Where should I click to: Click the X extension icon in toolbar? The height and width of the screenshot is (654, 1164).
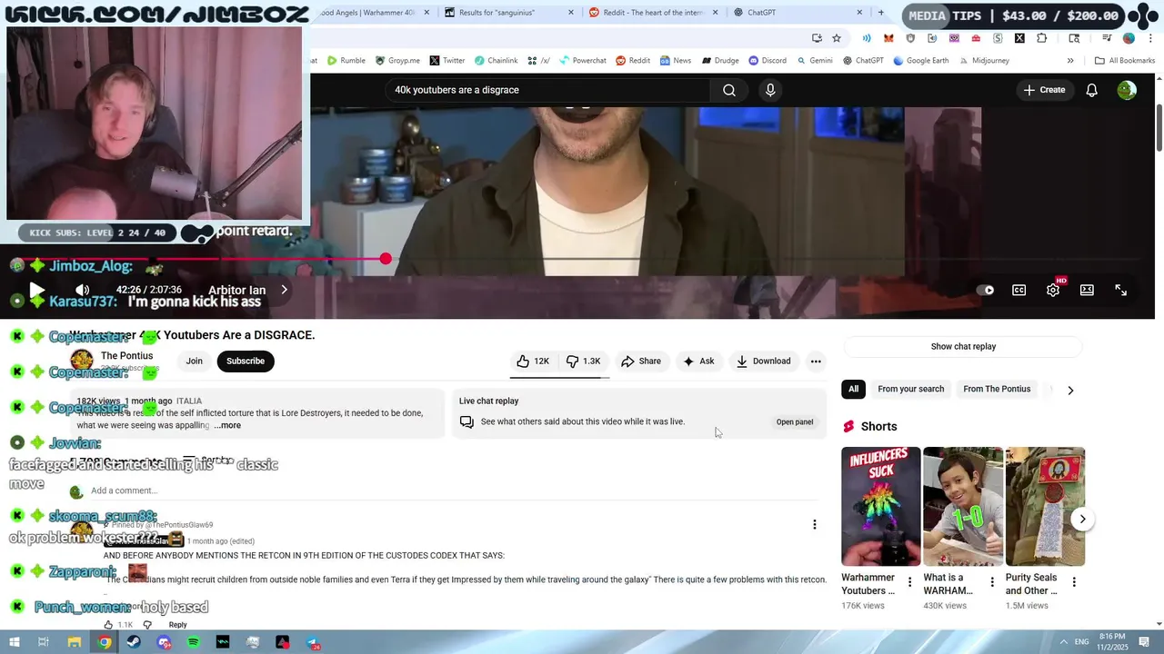point(1019,38)
